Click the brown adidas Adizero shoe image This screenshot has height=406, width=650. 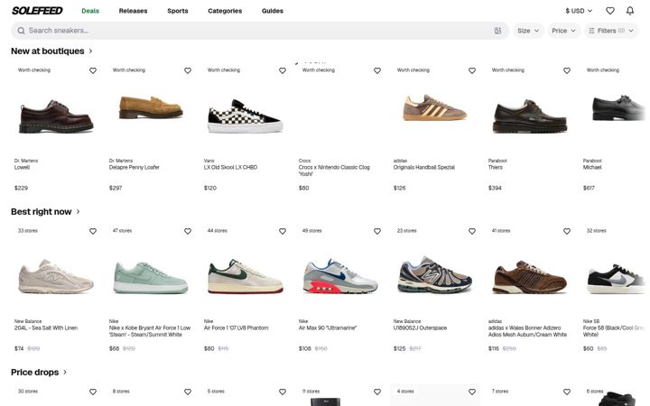529,277
